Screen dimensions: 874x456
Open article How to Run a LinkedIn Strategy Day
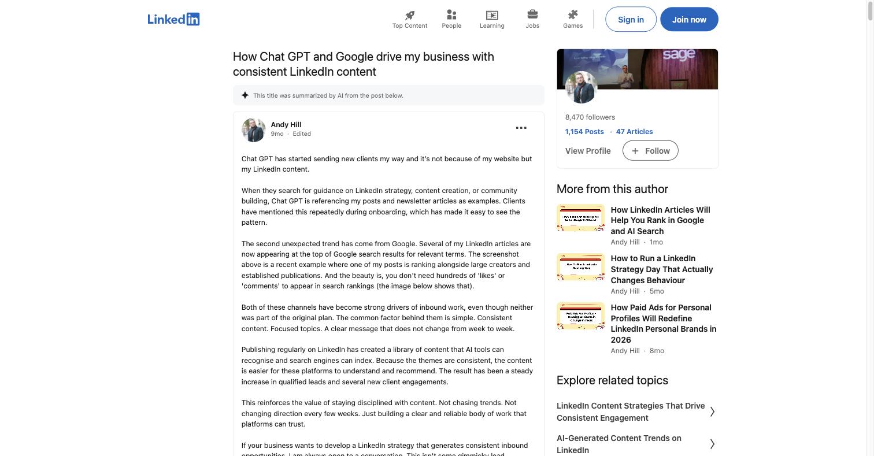coord(662,269)
